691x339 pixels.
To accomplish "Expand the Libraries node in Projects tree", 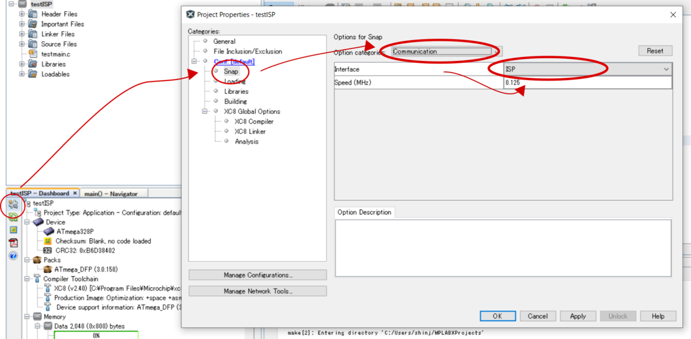I will pos(22,64).
